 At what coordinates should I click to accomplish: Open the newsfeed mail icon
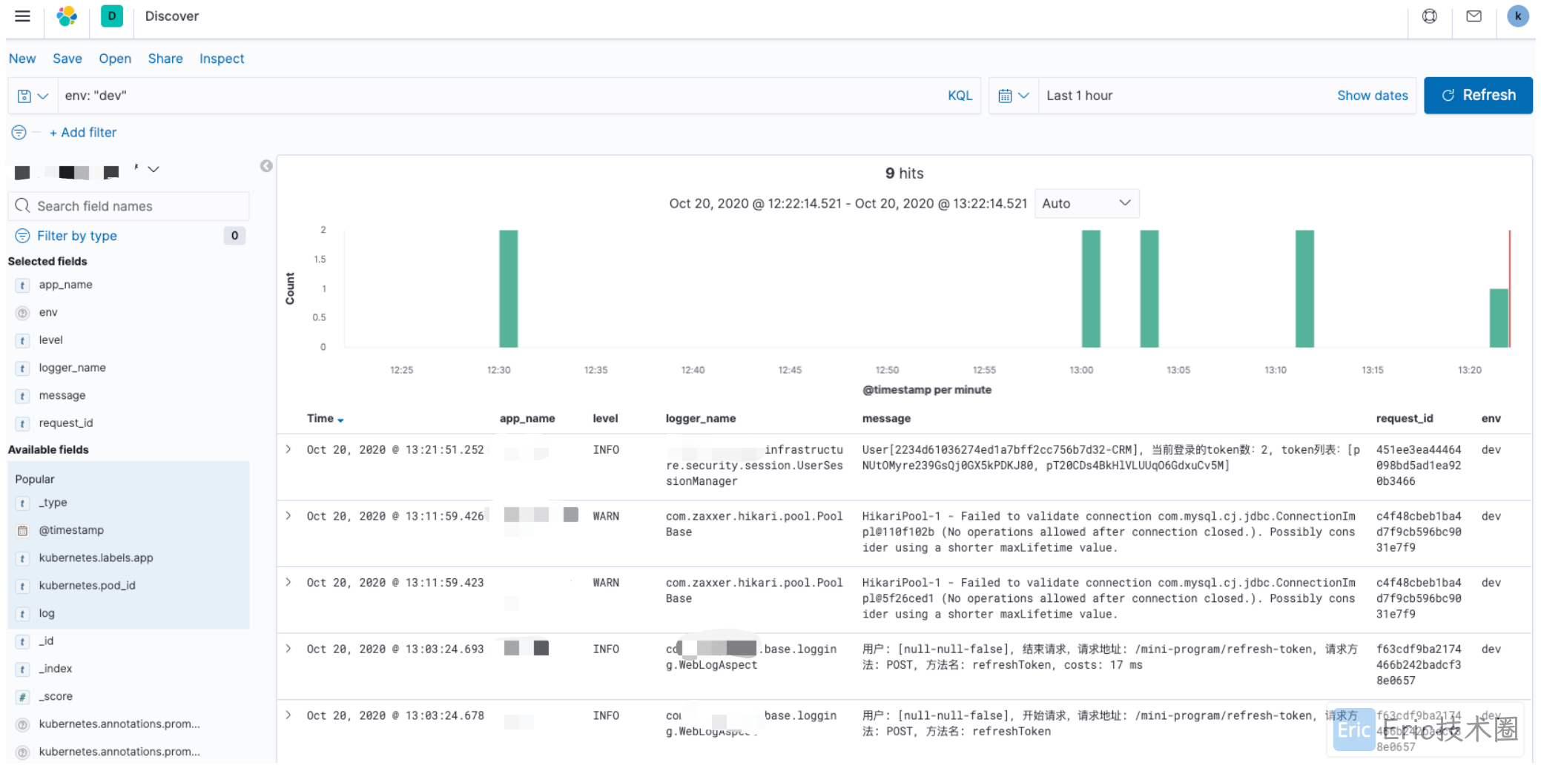pos(1474,16)
